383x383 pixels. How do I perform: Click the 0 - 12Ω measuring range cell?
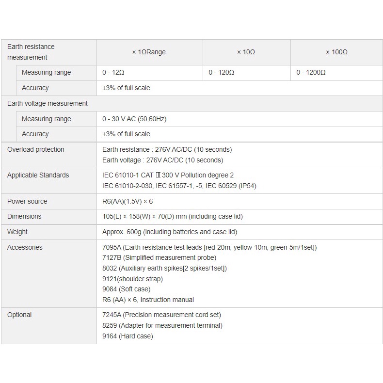click(x=149, y=73)
